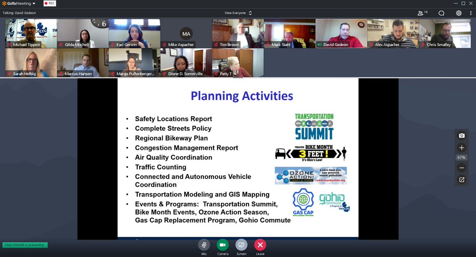Select Mark Stahl's video tile
This screenshot has width=476, height=257.
click(x=290, y=33)
